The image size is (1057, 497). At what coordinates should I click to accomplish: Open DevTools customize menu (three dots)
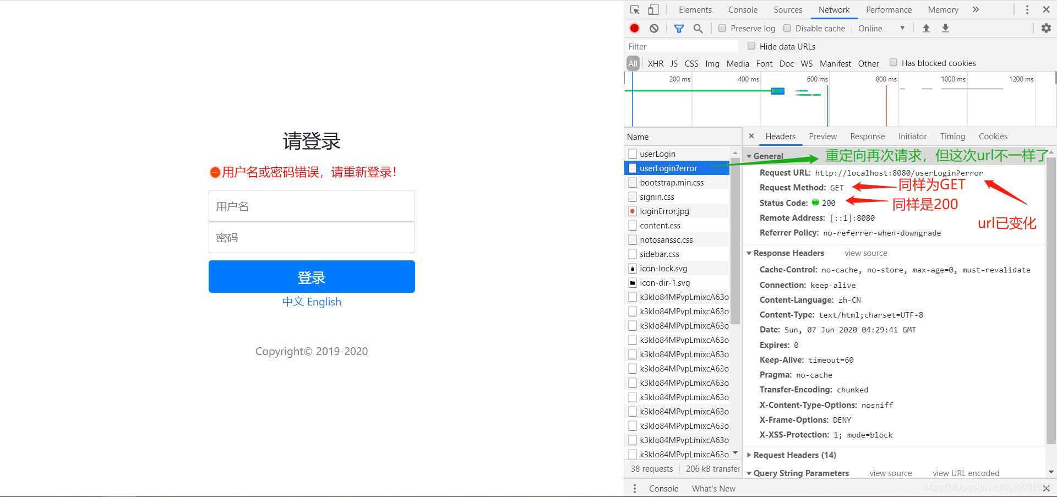(x=1027, y=10)
